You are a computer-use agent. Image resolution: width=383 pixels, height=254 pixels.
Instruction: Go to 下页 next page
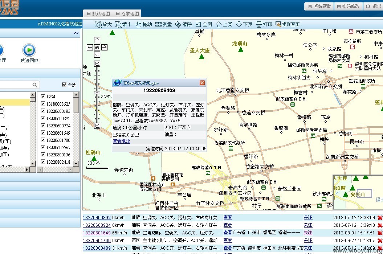pyautogui.click(x=244, y=24)
